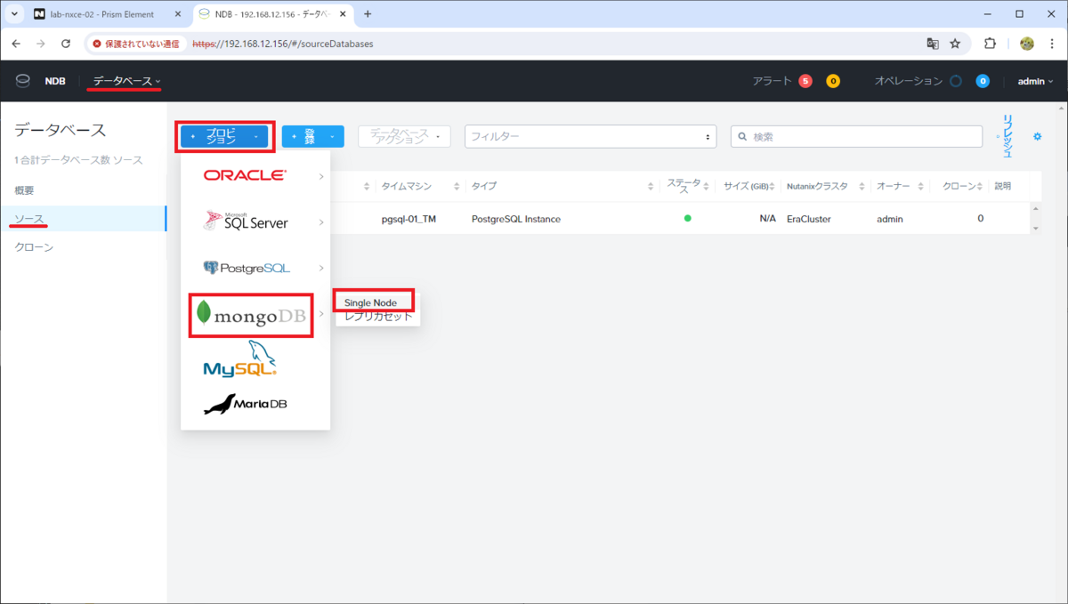Choose the MySQL engine logo

(240, 359)
